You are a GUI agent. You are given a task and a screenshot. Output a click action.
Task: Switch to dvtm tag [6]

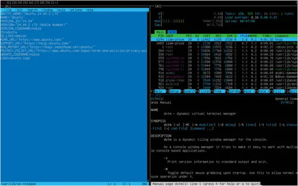tap(31, 3)
